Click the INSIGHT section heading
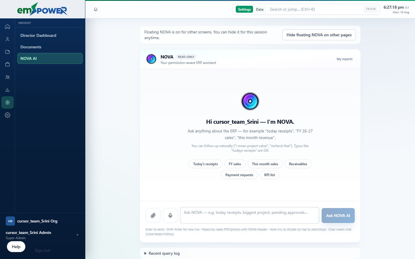This screenshot has height=259, width=415. (x=25, y=23)
